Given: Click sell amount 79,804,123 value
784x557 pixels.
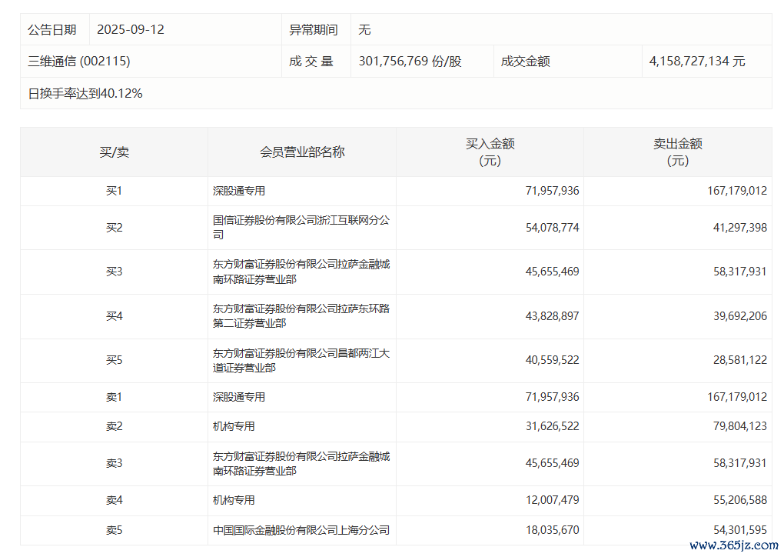Looking at the screenshot, I should click(x=736, y=426).
